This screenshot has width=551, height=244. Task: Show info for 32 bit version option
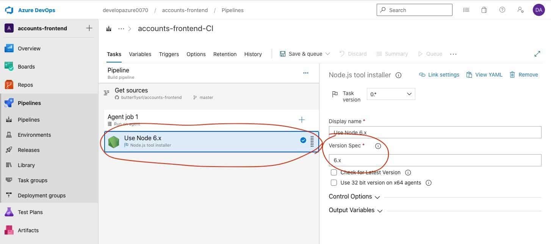pos(428,183)
